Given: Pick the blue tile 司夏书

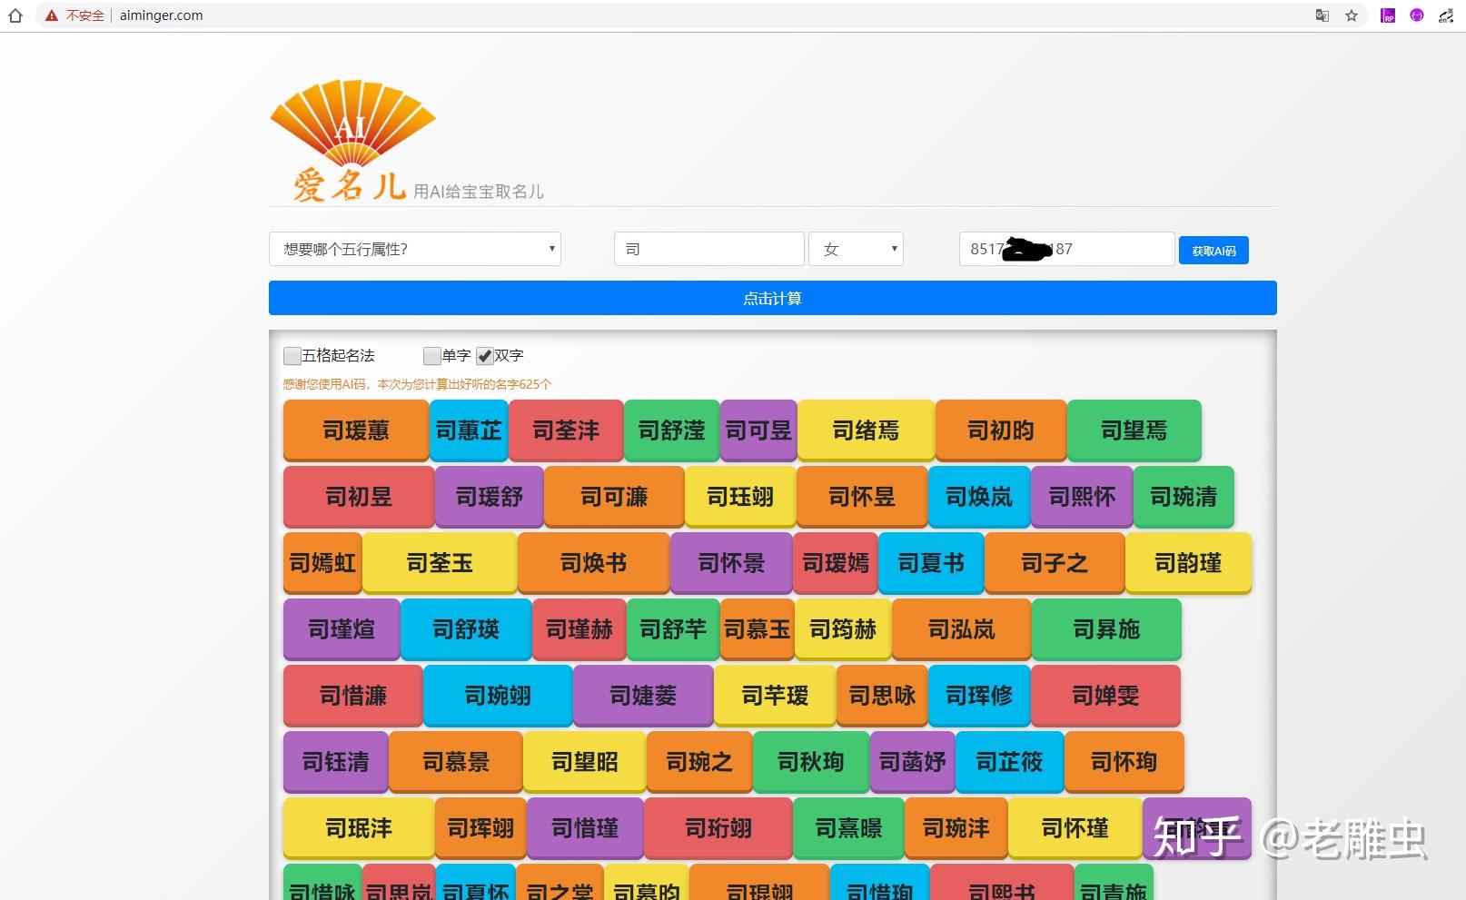Looking at the screenshot, I should (x=931, y=563).
